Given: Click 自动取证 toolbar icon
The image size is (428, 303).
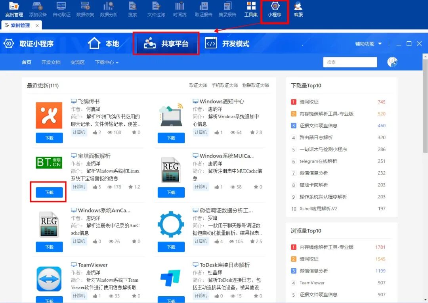Looking at the screenshot, I should point(61,9).
